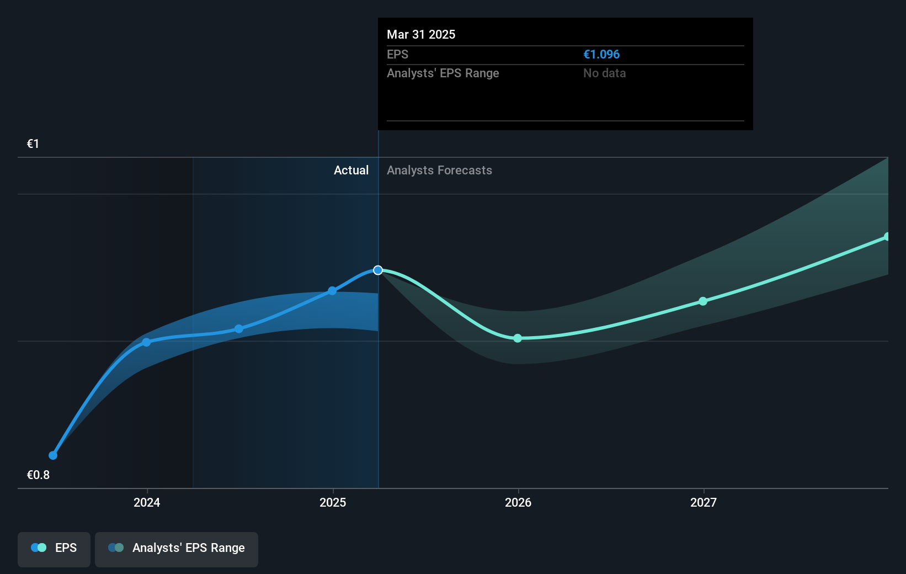
Task: Toggle the EPS series via its legend
Action: [x=54, y=549]
